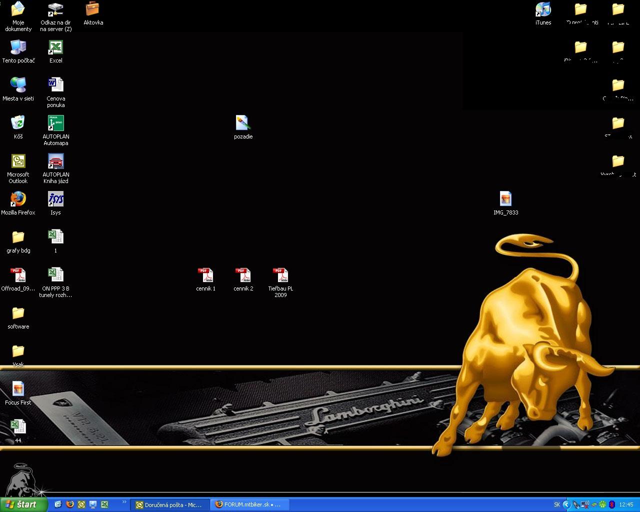640x512 pixels.
Task: Select the Aktovka briefcase icon
Action: [93, 9]
